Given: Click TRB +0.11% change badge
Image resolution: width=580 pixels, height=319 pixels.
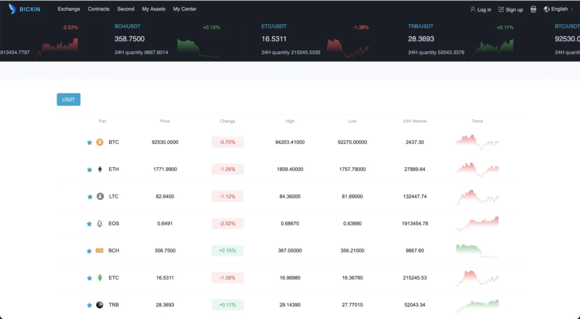Looking at the screenshot, I should click(x=228, y=305).
